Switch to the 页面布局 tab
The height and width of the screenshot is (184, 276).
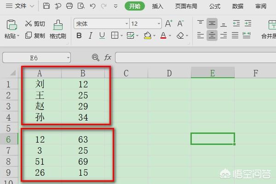pos(186,6)
